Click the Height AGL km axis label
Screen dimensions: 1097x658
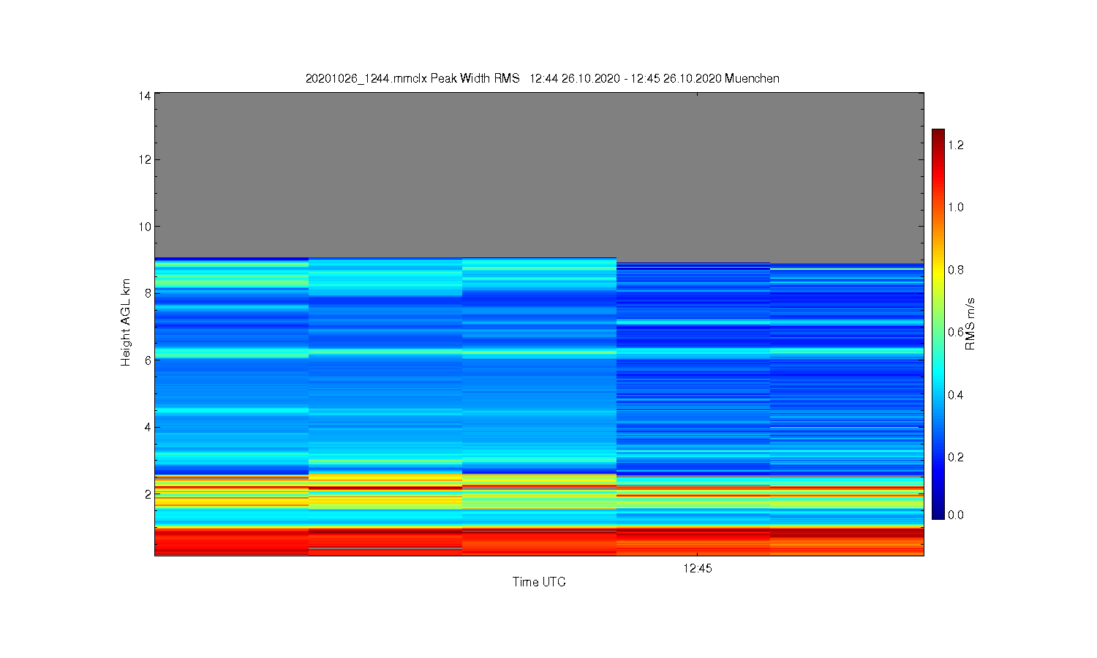tap(126, 322)
